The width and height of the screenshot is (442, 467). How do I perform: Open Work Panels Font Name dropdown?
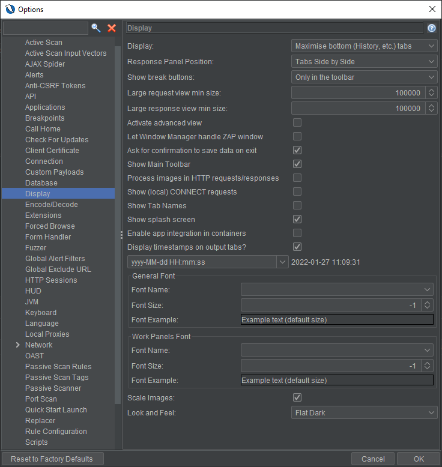click(x=337, y=351)
